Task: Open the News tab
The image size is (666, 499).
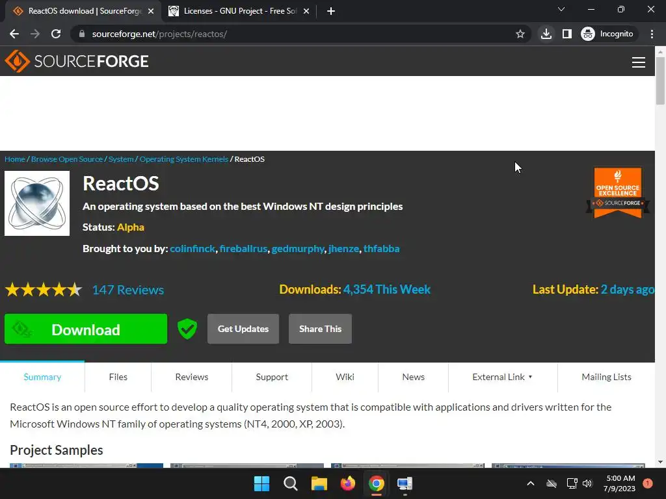Action: click(x=413, y=377)
